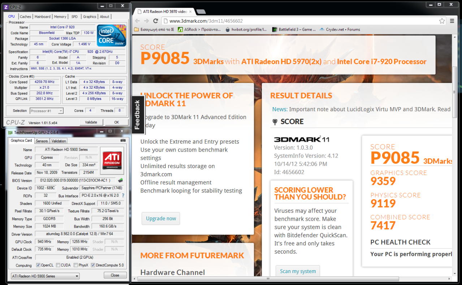462x285 pixels.
Task: Bookmark this page with the star icon
Action: click(x=442, y=21)
